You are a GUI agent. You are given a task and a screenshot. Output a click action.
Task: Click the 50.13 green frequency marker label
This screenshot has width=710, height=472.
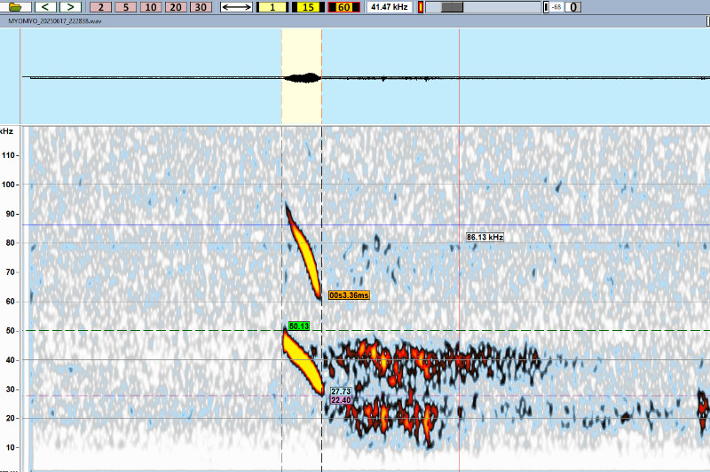(x=298, y=326)
